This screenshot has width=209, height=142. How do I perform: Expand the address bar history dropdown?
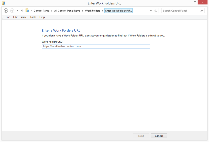coord(151,11)
